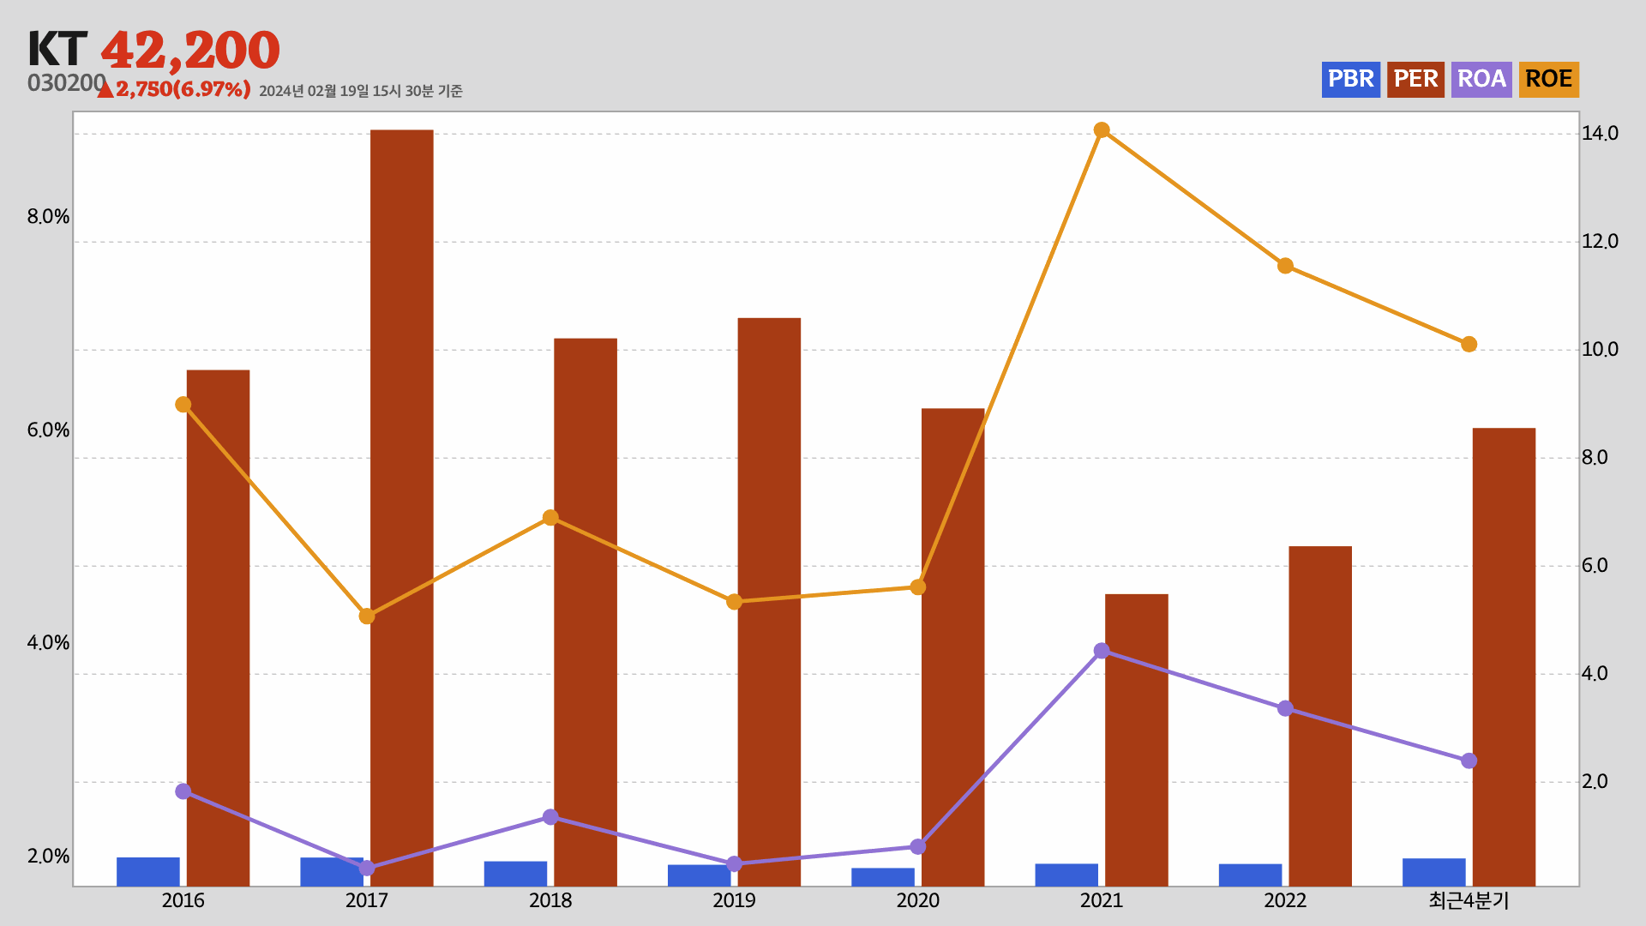1646x926 pixels.
Task: Click the 2020 blue PBR bar
Action: tap(883, 877)
